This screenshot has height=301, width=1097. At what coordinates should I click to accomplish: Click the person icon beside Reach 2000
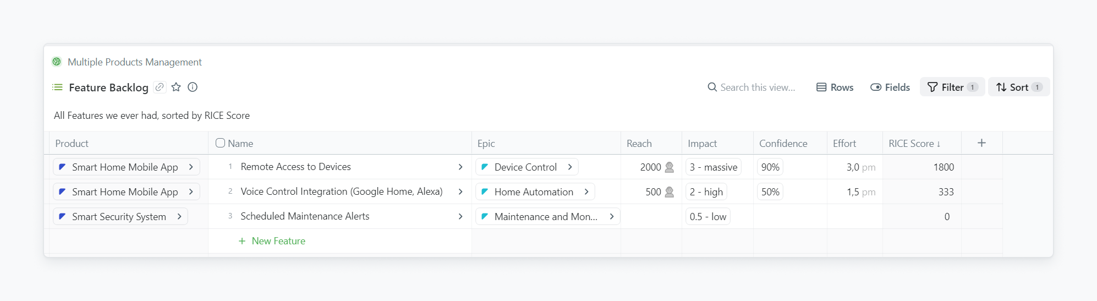tap(670, 167)
